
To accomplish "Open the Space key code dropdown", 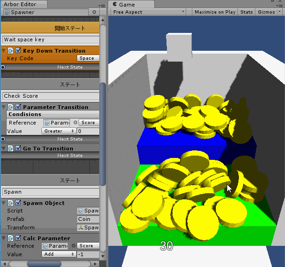I will 88,58.
